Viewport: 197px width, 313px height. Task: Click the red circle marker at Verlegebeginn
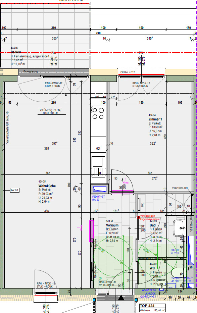coord(139,217)
